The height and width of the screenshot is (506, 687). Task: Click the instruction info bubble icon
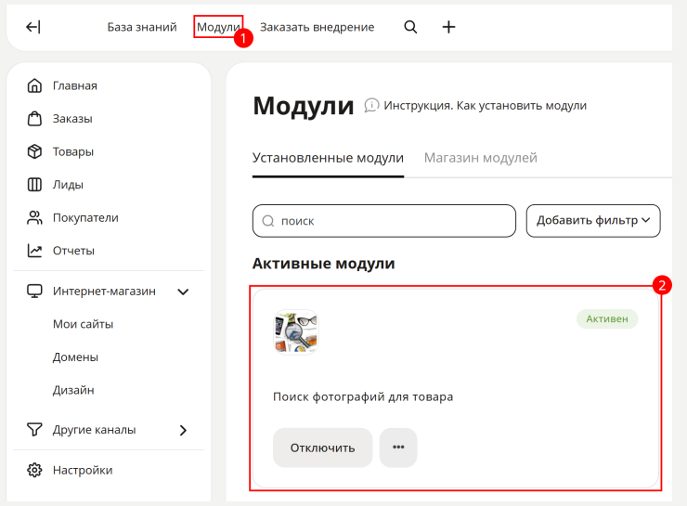[371, 106]
